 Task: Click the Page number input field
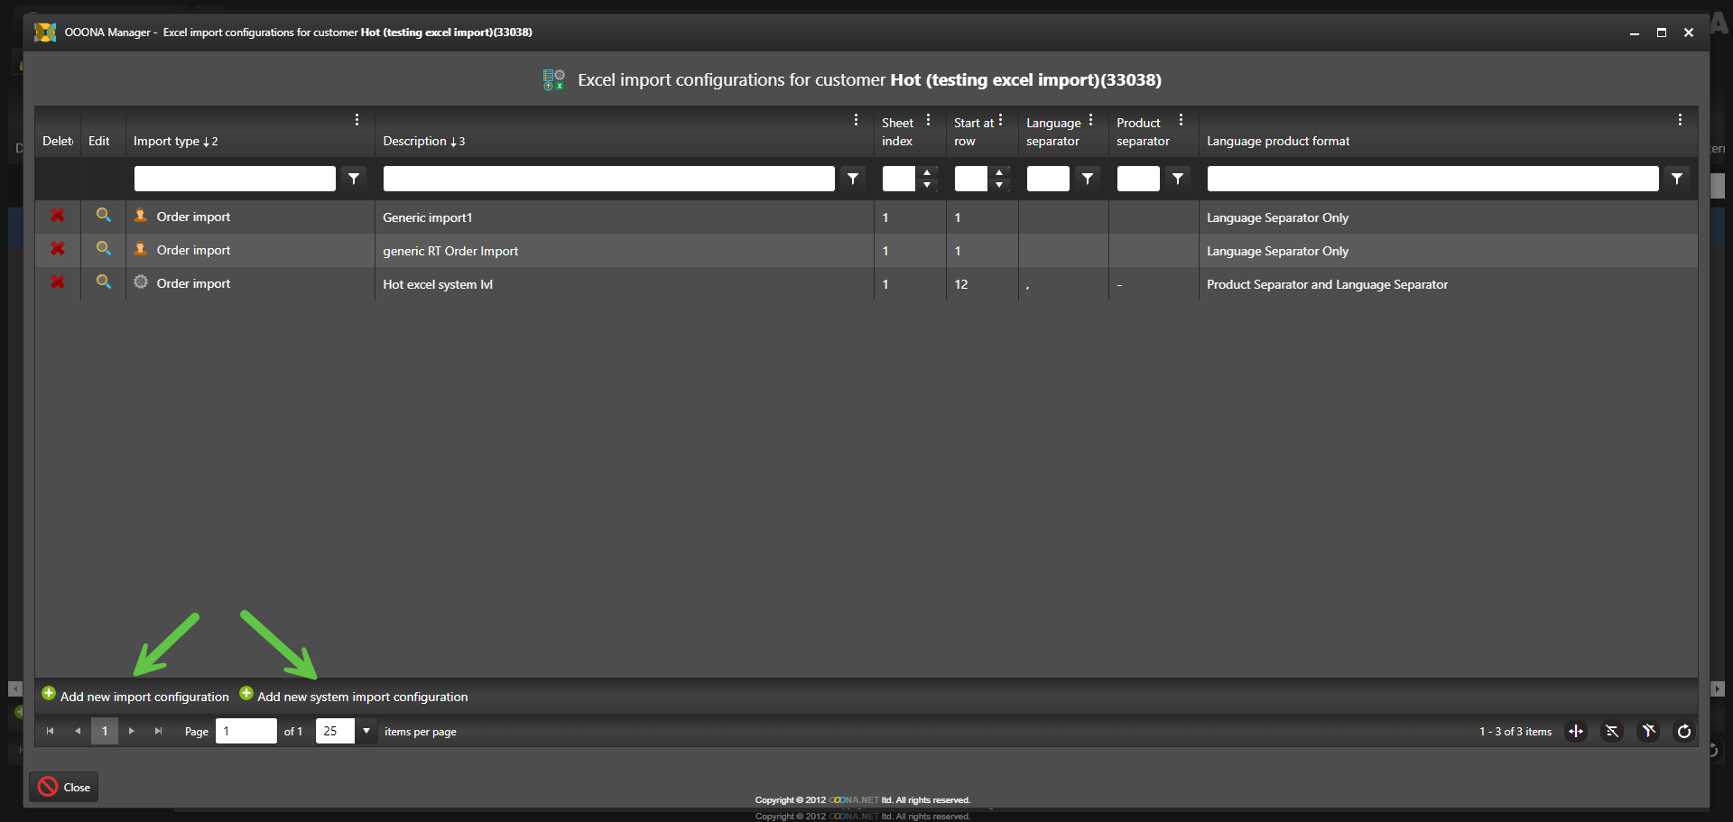[246, 731]
